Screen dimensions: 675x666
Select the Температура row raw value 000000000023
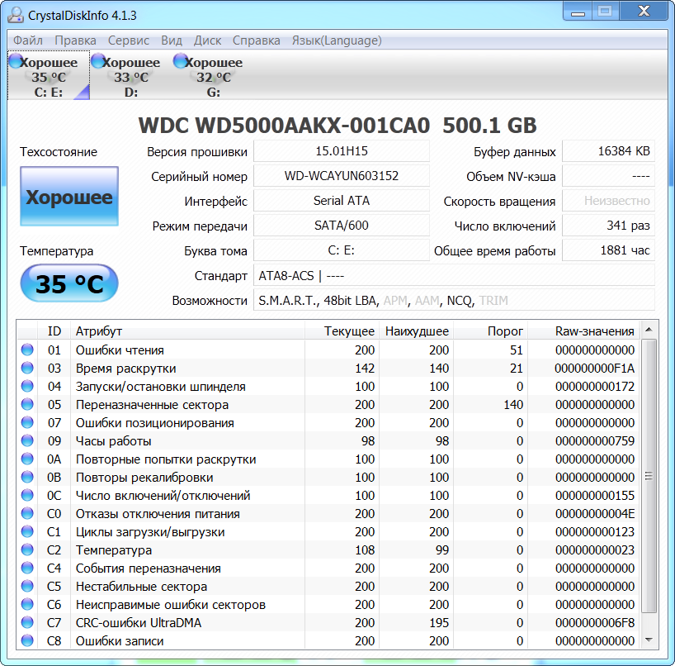pos(594,550)
